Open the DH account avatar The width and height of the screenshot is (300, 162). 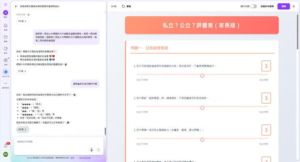[6, 154]
